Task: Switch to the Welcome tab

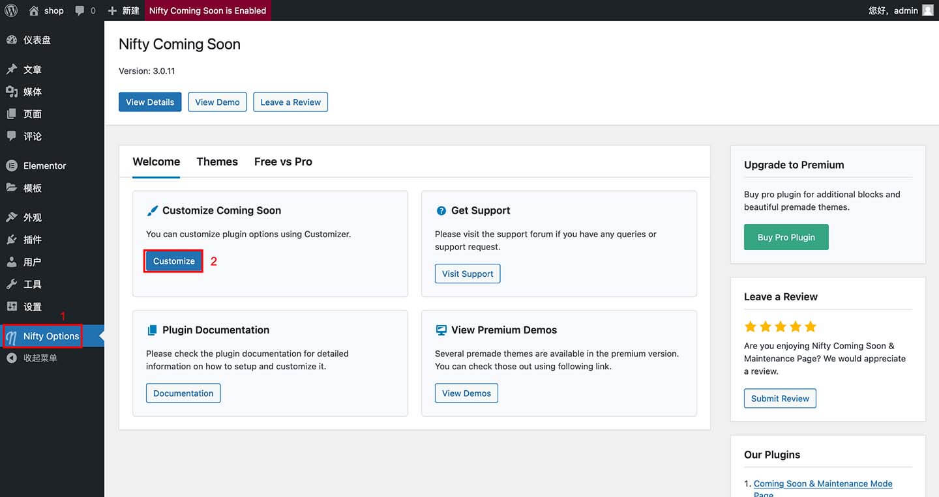Action: 156,162
